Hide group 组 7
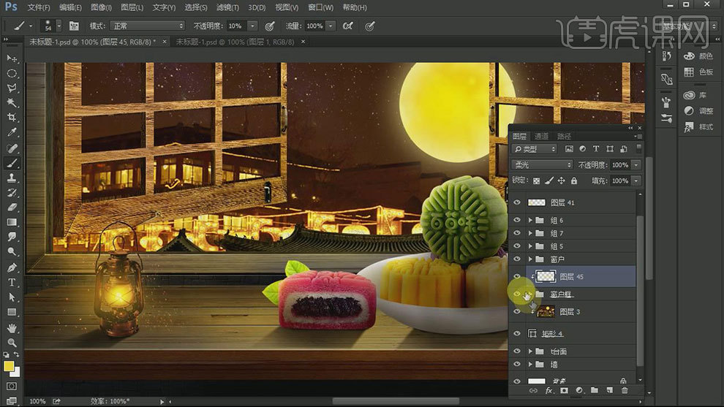 pyautogui.click(x=517, y=233)
